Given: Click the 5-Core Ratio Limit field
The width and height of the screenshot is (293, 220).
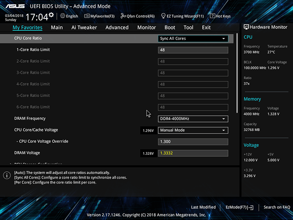Looking at the screenshot, I should pyautogui.click(x=193, y=96).
